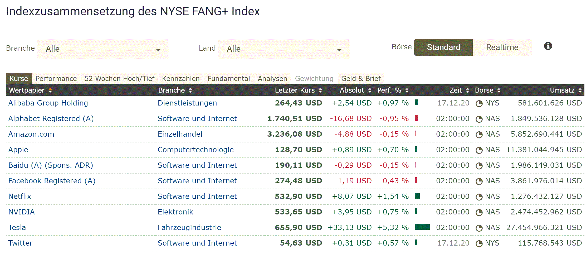This screenshot has height=273, width=586.
Task: Select the Standard Börse option
Action: click(x=443, y=47)
